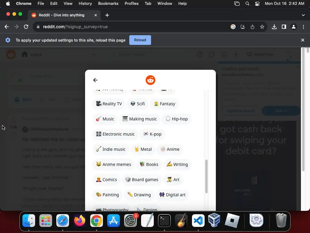The width and height of the screenshot is (310, 233).
Task: Open the Profiles menu
Action: click(131, 4)
